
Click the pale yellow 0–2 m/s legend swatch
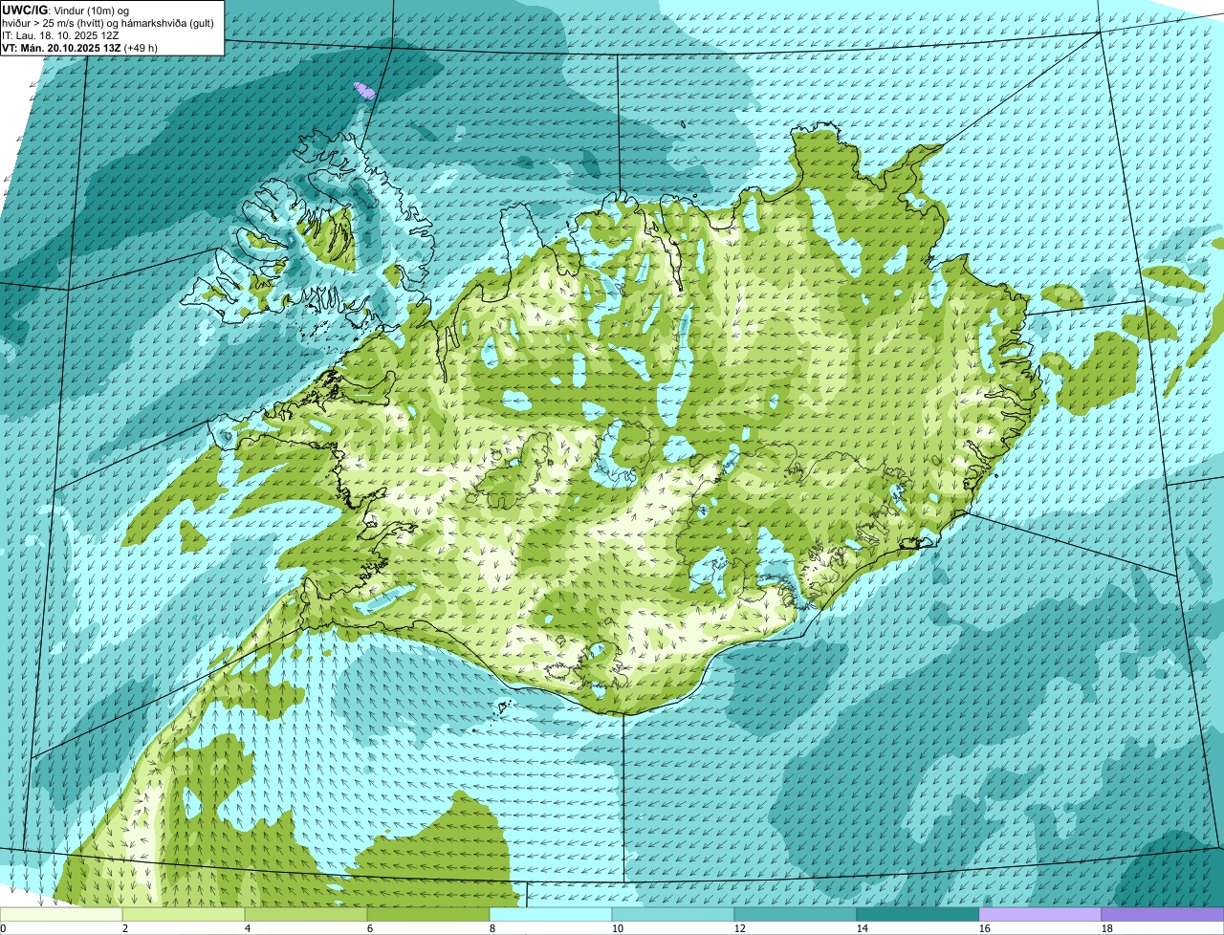[x=61, y=914]
